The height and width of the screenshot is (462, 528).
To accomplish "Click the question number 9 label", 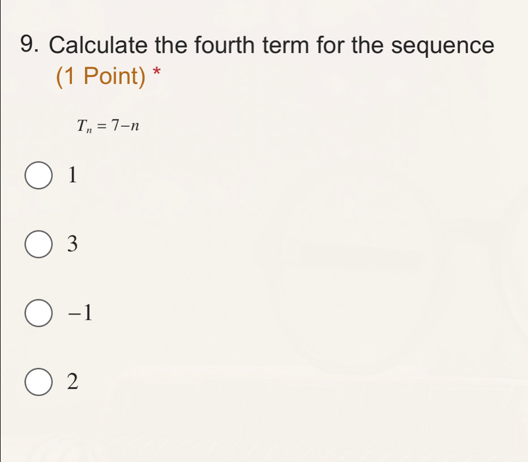I will pyautogui.click(x=29, y=45).
